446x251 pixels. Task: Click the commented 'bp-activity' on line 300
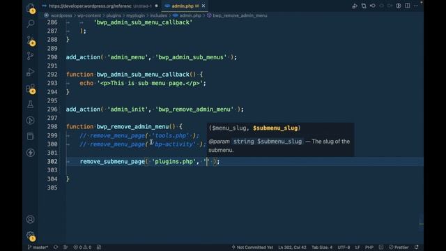pos(174,144)
